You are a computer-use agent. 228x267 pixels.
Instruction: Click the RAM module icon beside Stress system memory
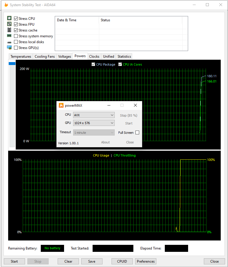[9, 36]
